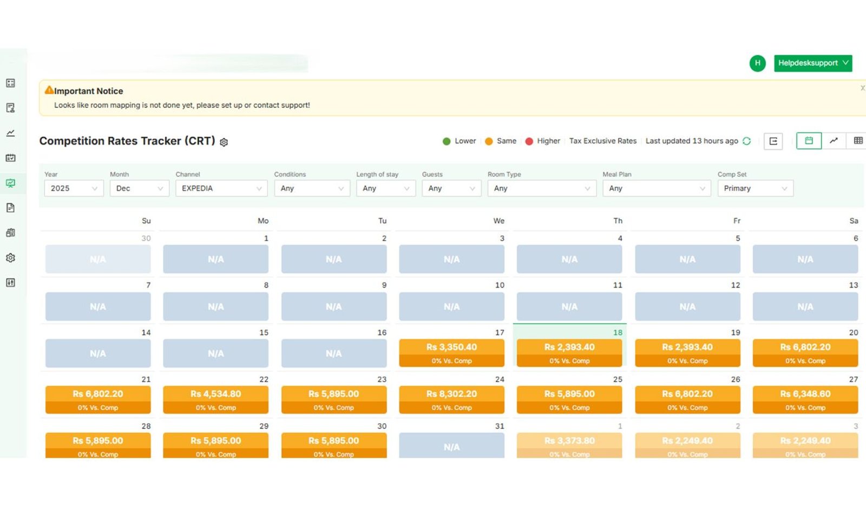Open Dec 25 rate cell
Screen dimensions: 866x507
tap(569, 400)
